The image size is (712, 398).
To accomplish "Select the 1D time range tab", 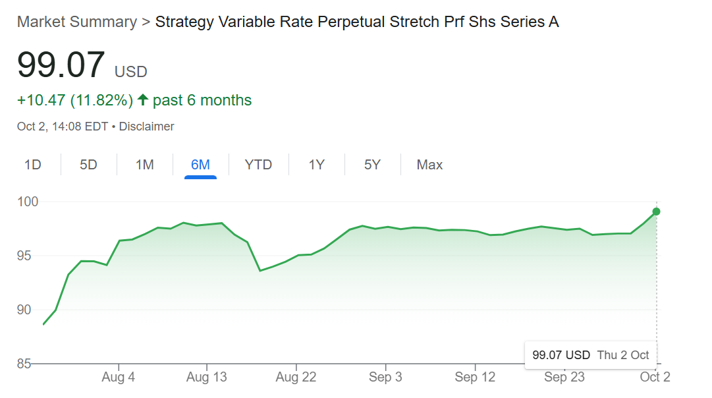I will click(x=33, y=165).
